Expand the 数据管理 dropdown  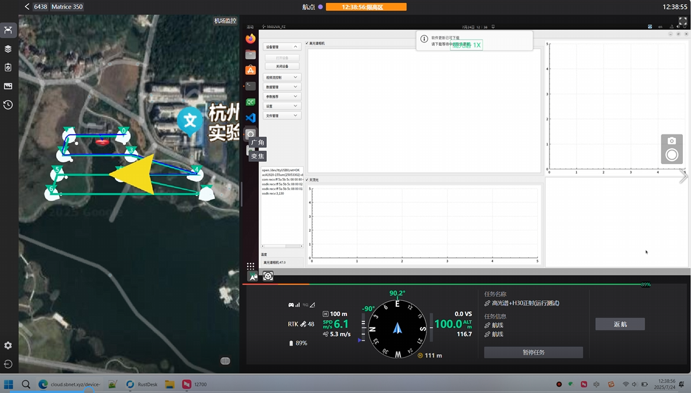click(281, 87)
